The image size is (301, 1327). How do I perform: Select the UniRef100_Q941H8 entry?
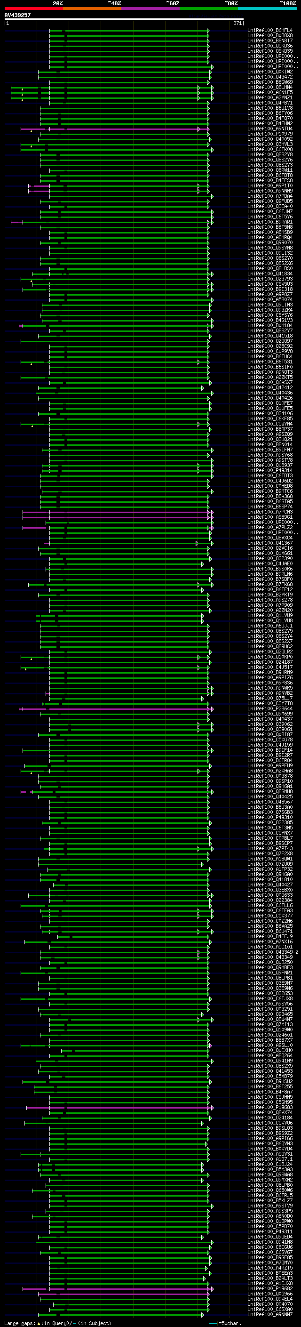(x=270, y=1242)
